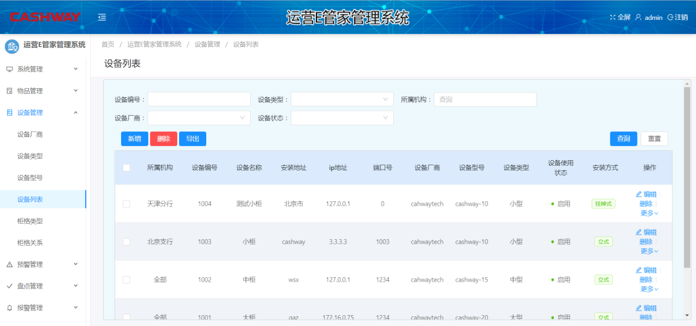Expand the device status dropdown

click(342, 118)
